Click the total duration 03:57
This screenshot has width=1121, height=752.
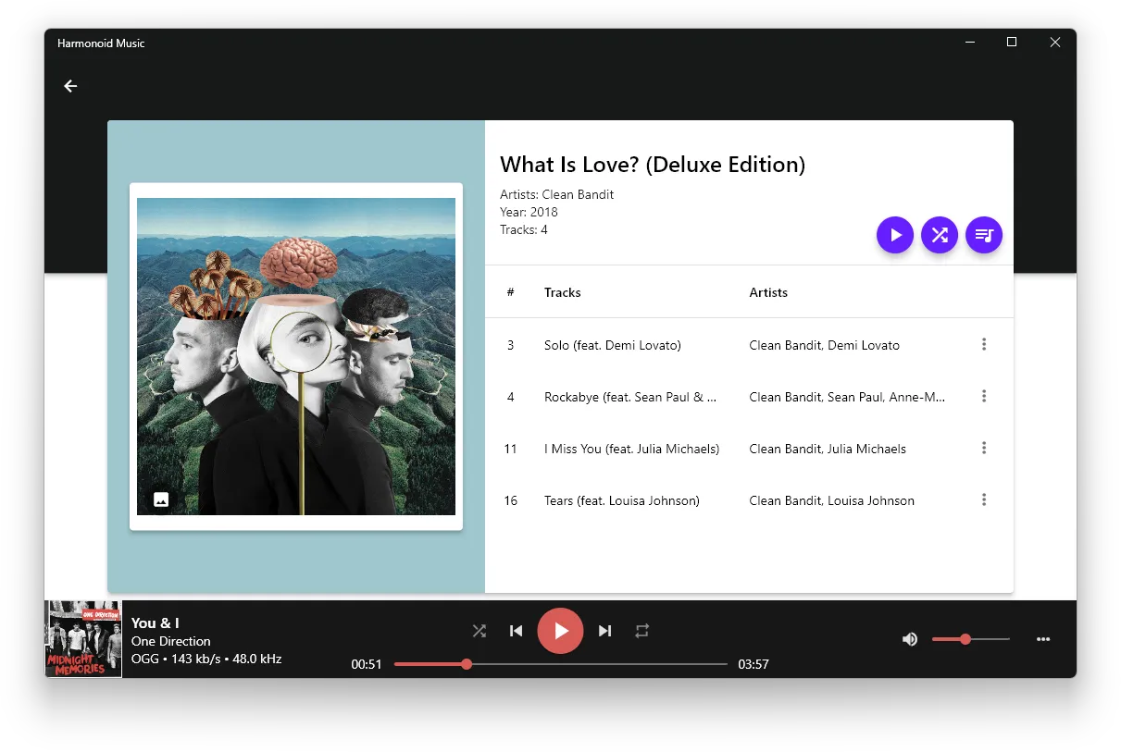[754, 664]
